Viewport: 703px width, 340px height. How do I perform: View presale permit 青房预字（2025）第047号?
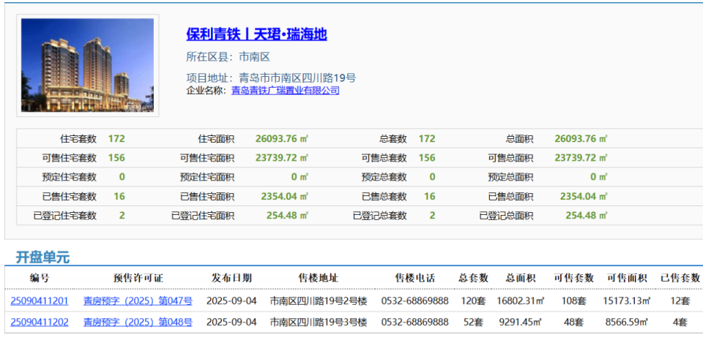(138, 301)
